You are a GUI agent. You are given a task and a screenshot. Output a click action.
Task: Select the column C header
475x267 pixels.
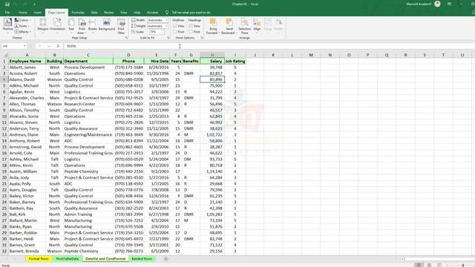pyautogui.click(x=88, y=55)
